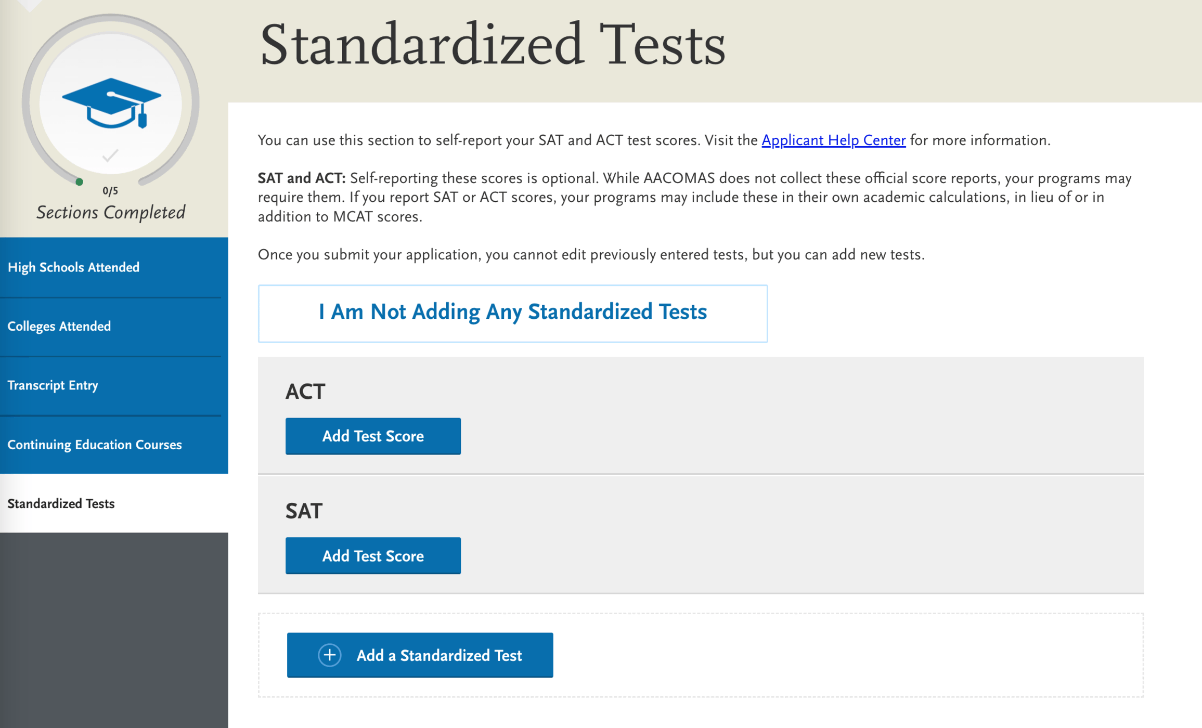Image resolution: width=1202 pixels, height=728 pixels.
Task: Open the High Schools Attended section
Action: (x=73, y=267)
